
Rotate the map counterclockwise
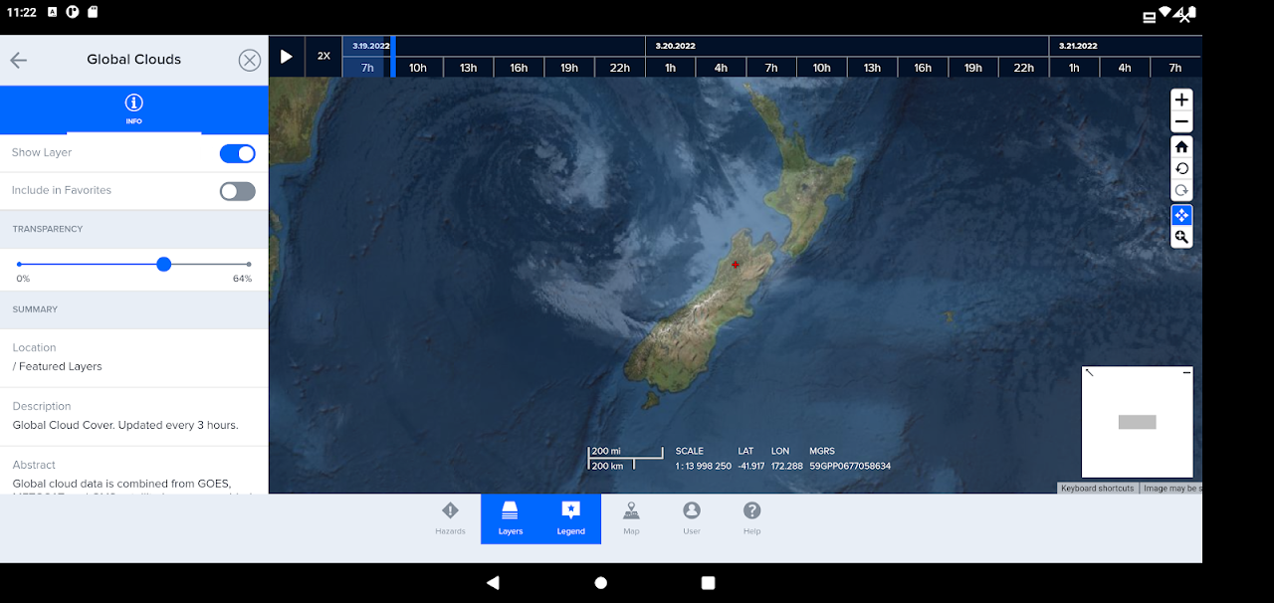[x=1181, y=168]
